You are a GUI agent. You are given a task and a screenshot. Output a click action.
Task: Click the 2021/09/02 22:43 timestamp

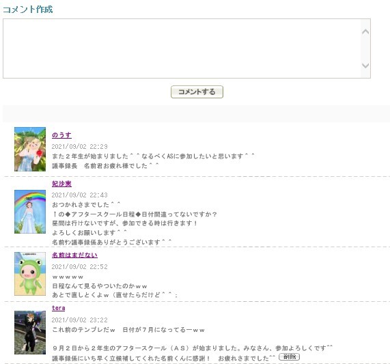pyautogui.click(x=80, y=195)
